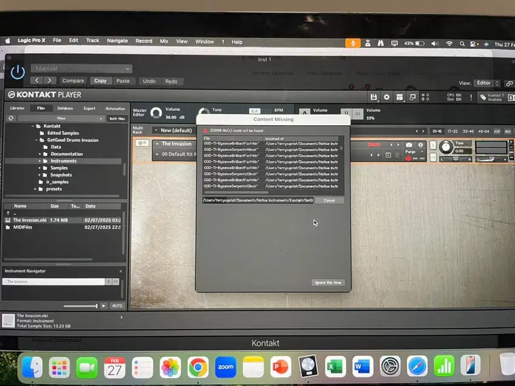This screenshot has width=515, height=386.
Task: Open Numbers from the Dock
Action: point(444,366)
